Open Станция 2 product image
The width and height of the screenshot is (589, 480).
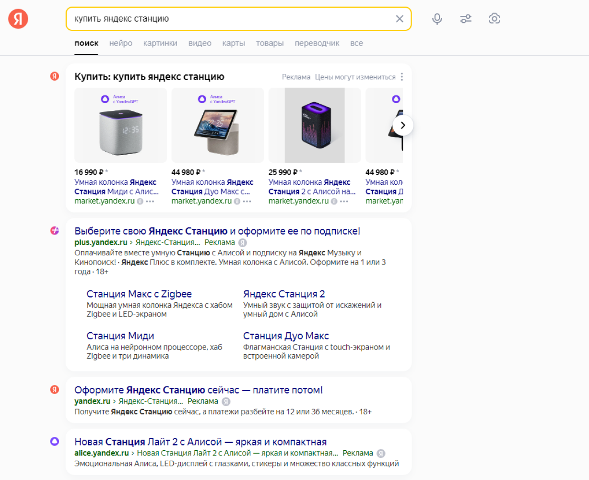pos(315,125)
